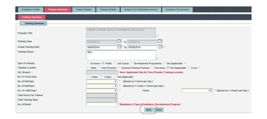
Task: Select 2 days travel option
Action: 102,77
